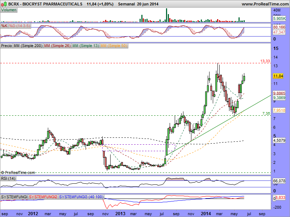Click the 66,078 RSI value box
290x217 pixels.
point(279,181)
